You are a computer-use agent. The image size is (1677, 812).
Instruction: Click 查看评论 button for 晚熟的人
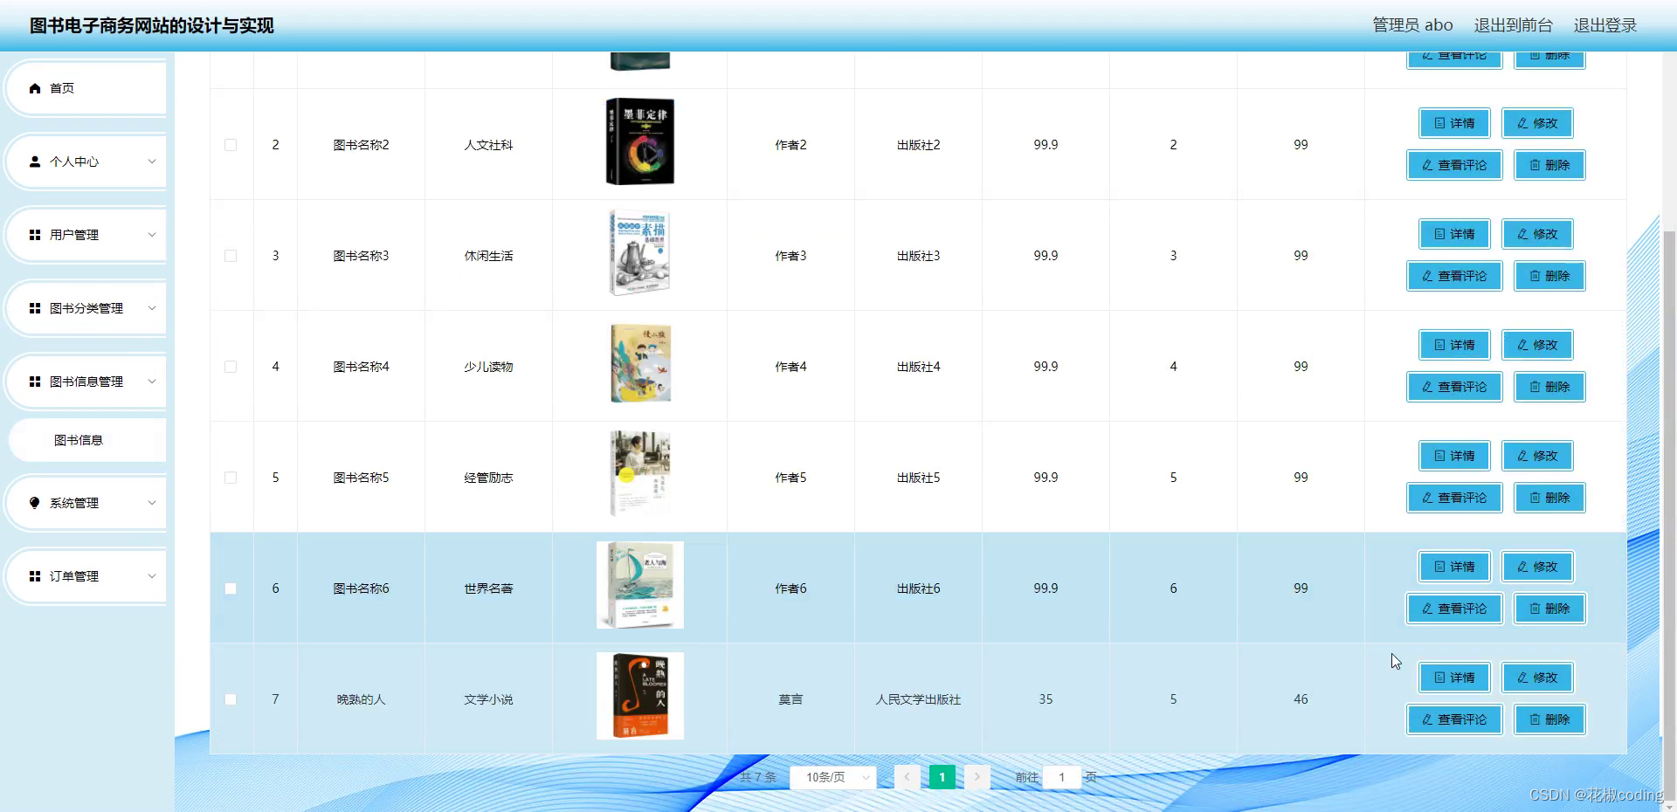point(1454,719)
